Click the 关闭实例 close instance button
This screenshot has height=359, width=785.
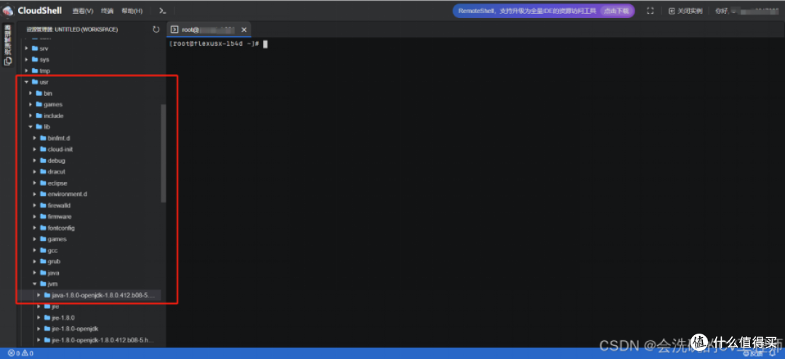(x=685, y=10)
